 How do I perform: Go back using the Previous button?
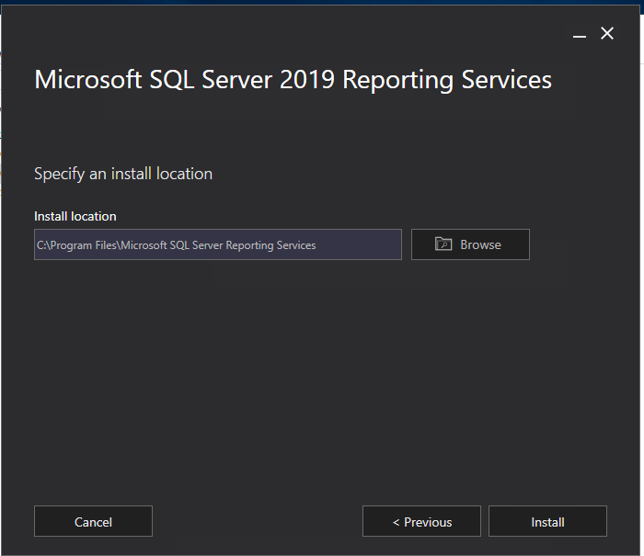[x=421, y=521]
